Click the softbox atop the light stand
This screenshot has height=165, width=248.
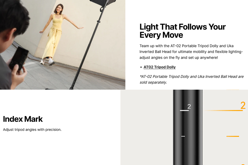103,3
